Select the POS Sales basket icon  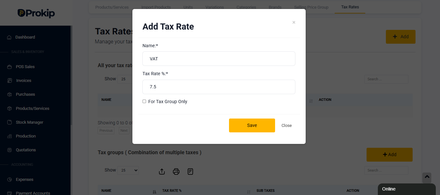[x=9, y=67]
